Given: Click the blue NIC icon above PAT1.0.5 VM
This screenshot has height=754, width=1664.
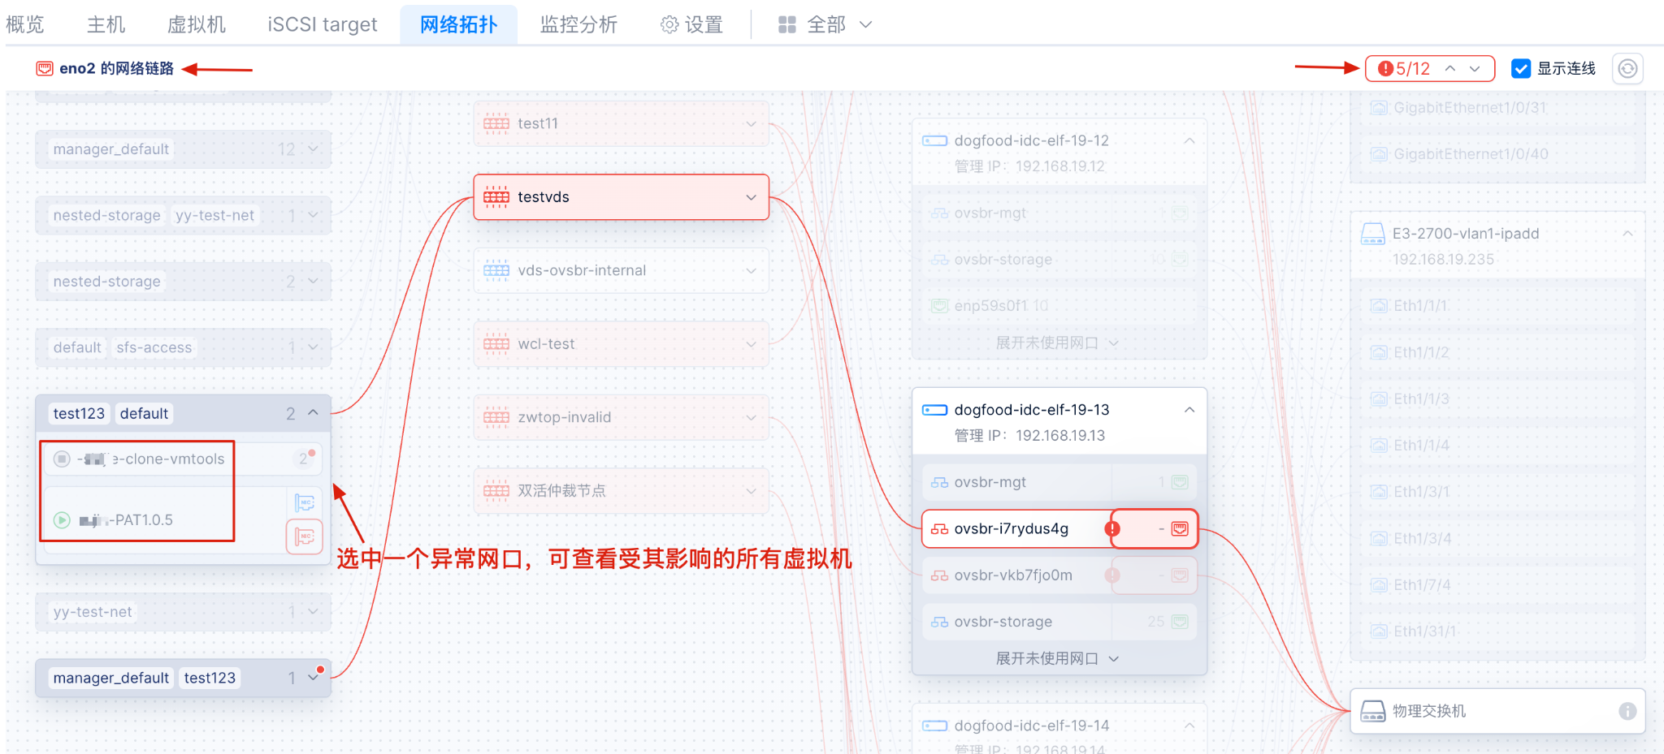Looking at the screenshot, I should point(305,503).
